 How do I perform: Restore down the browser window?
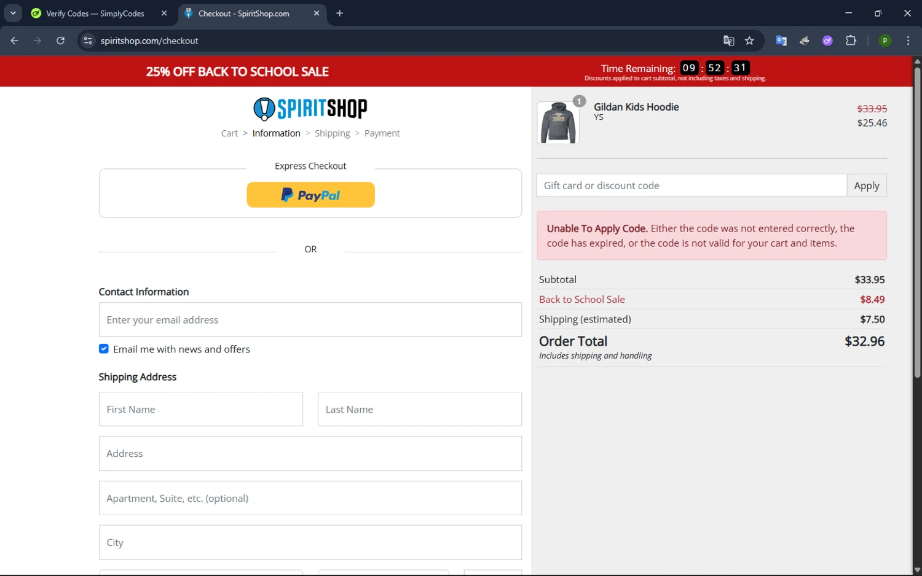(878, 13)
